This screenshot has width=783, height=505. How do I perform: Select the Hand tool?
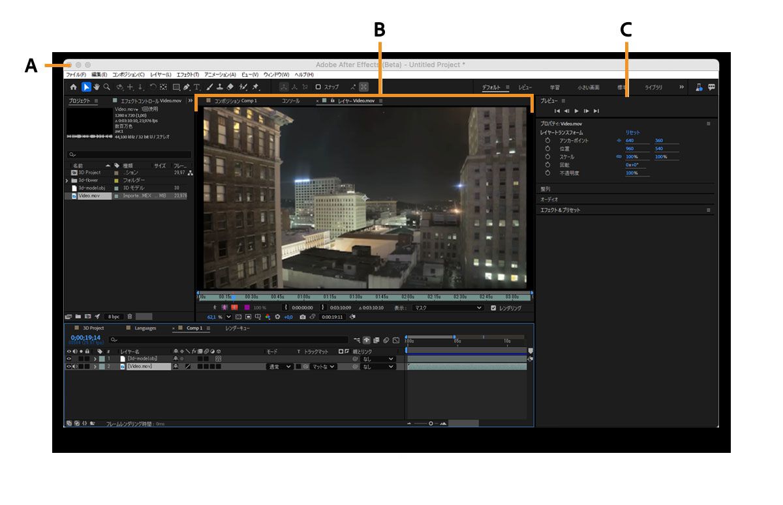click(x=97, y=87)
